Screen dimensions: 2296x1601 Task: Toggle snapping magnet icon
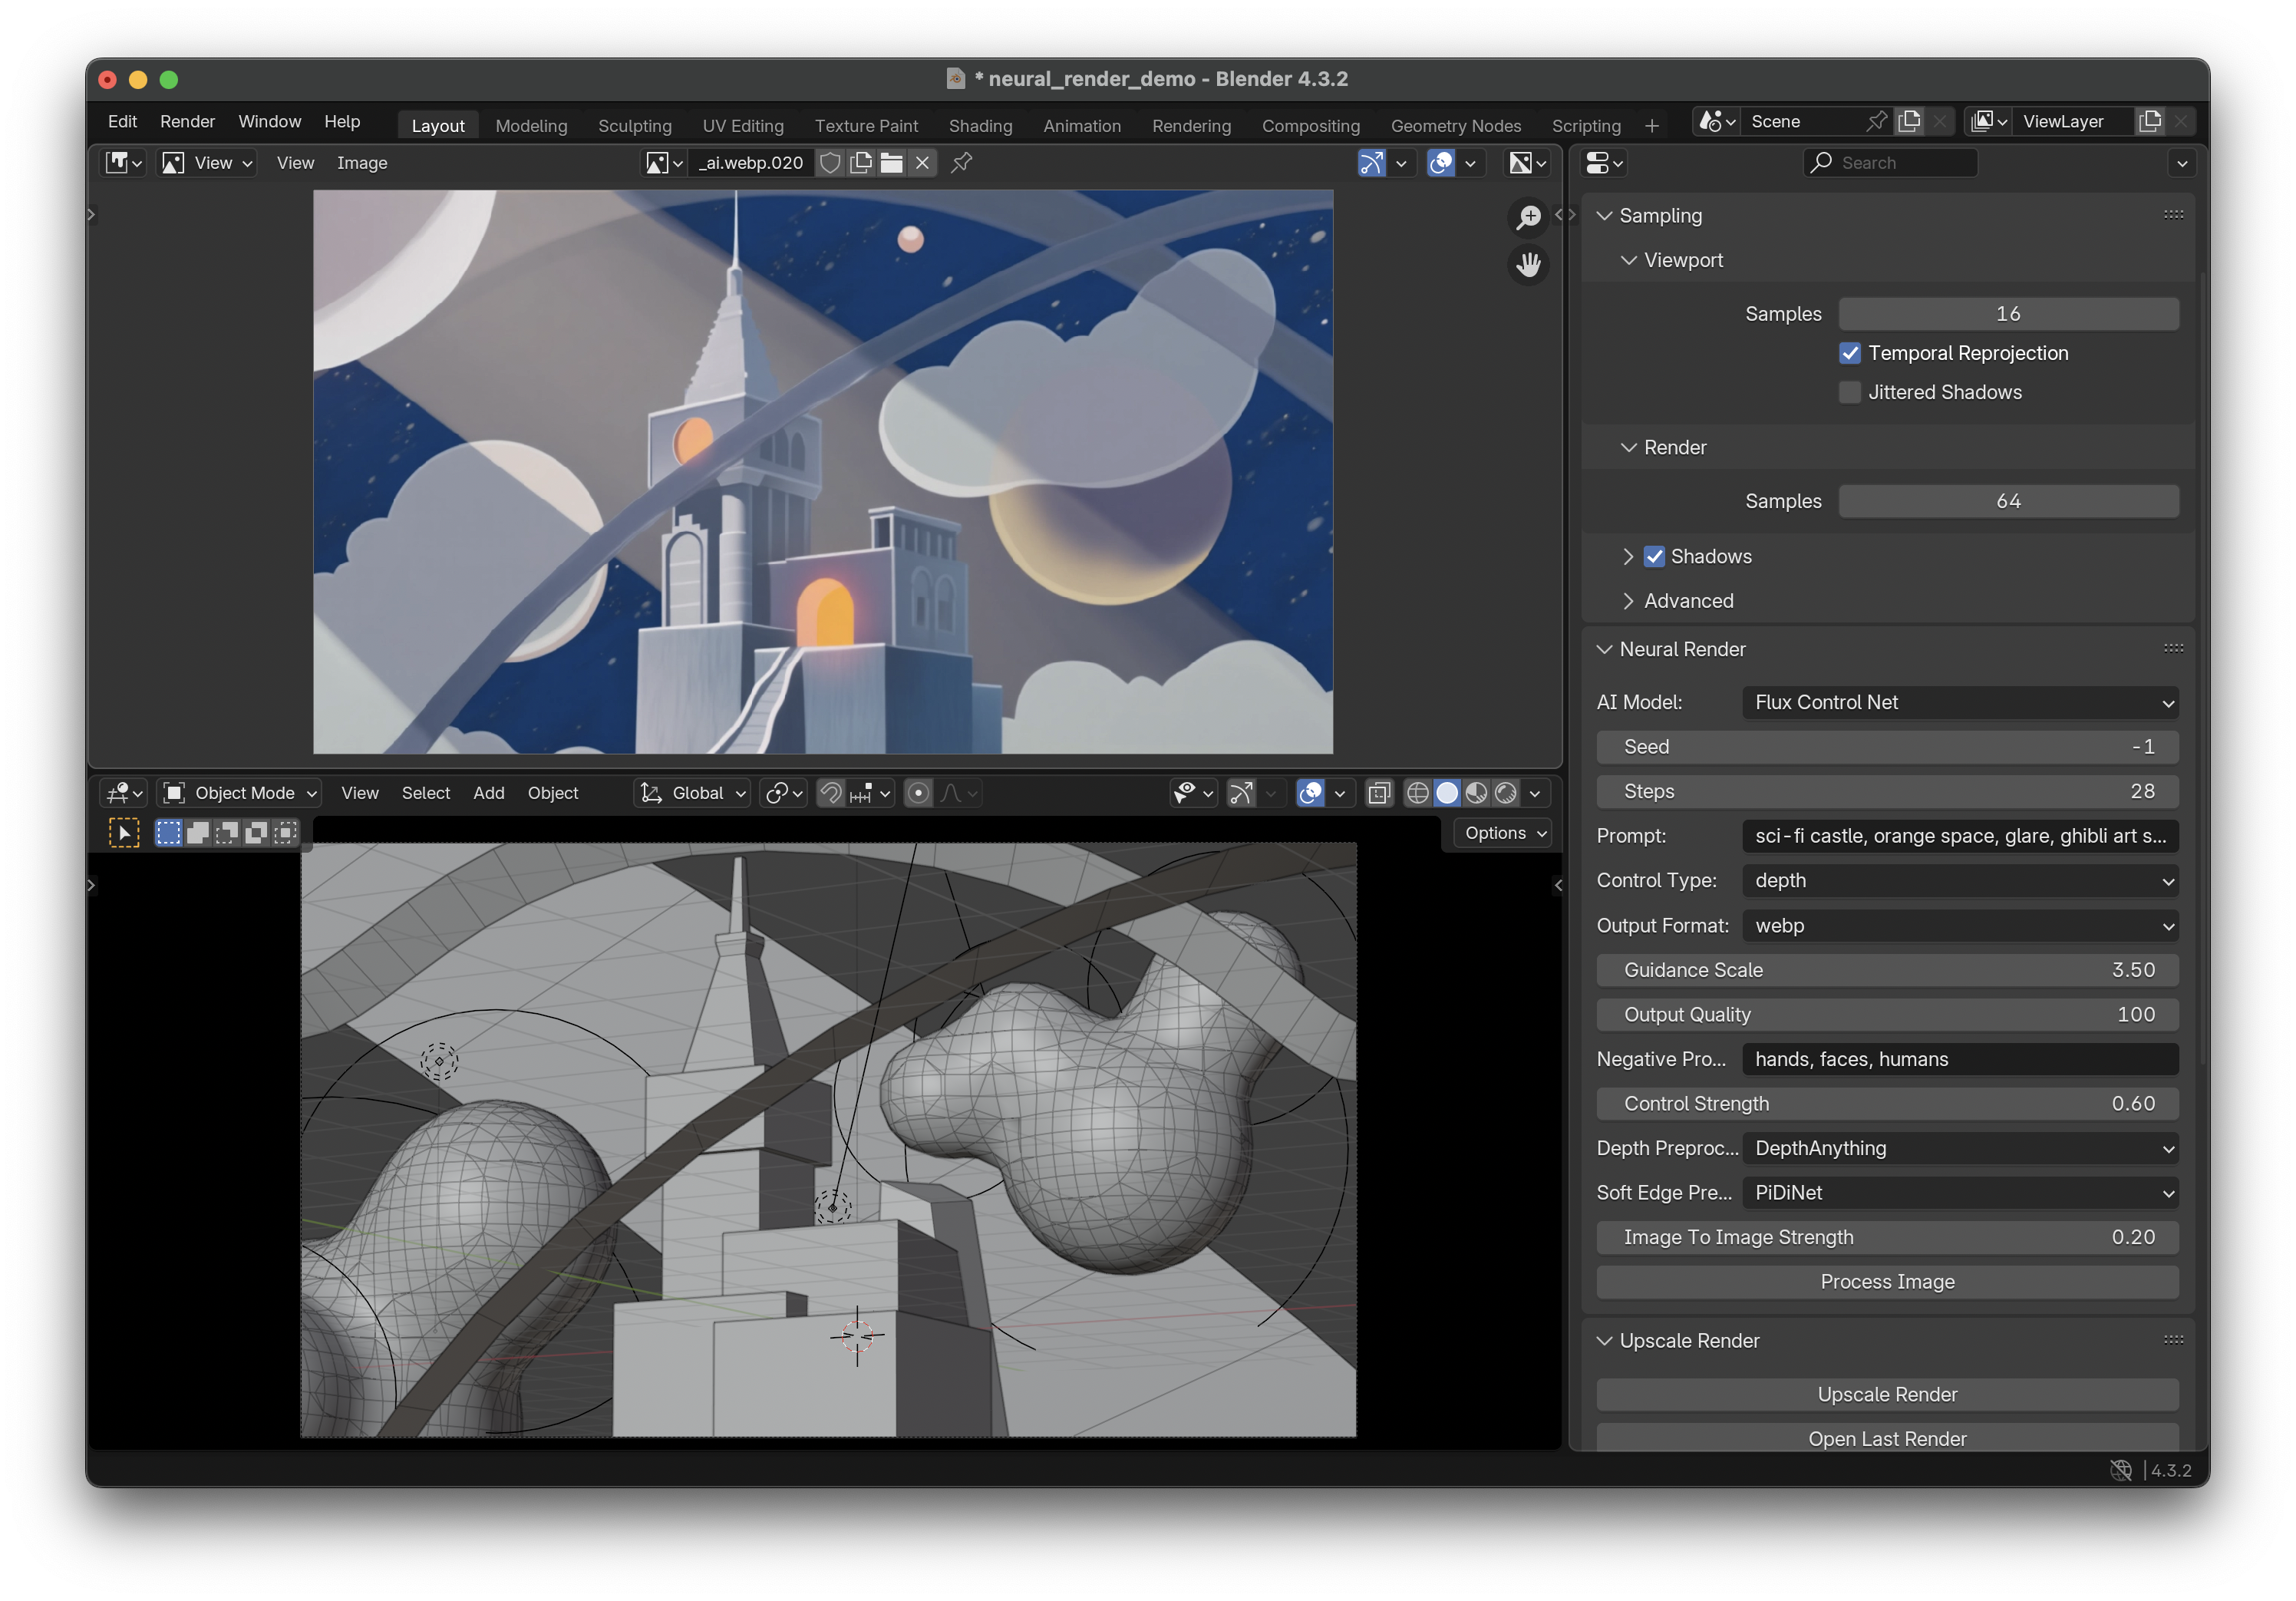(x=830, y=793)
